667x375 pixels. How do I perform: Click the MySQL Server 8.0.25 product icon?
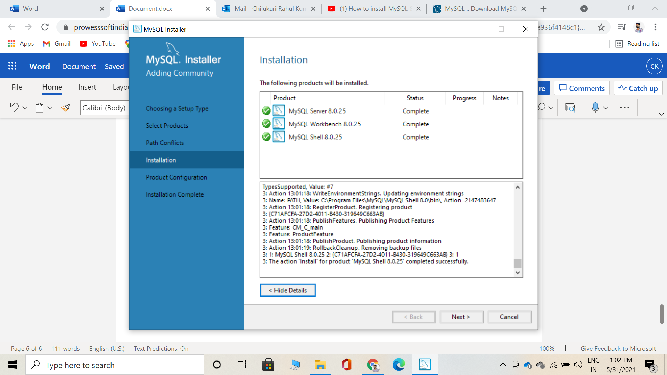click(x=279, y=111)
